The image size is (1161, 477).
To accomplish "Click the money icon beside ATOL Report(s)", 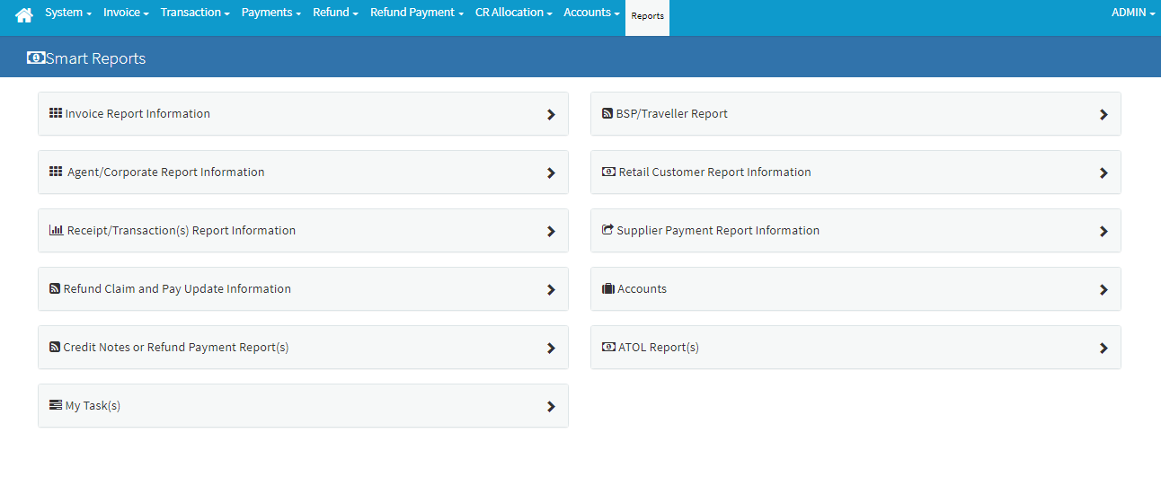I will [608, 347].
